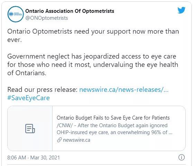Click the newswire.ca domain in card
The width and height of the screenshot is (193, 166).
pyautogui.click(x=76, y=140)
